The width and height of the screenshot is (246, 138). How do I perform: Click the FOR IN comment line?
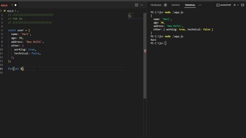(15, 19)
